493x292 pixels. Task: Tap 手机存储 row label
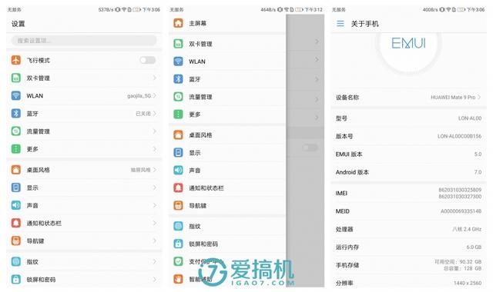pyautogui.click(x=347, y=265)
